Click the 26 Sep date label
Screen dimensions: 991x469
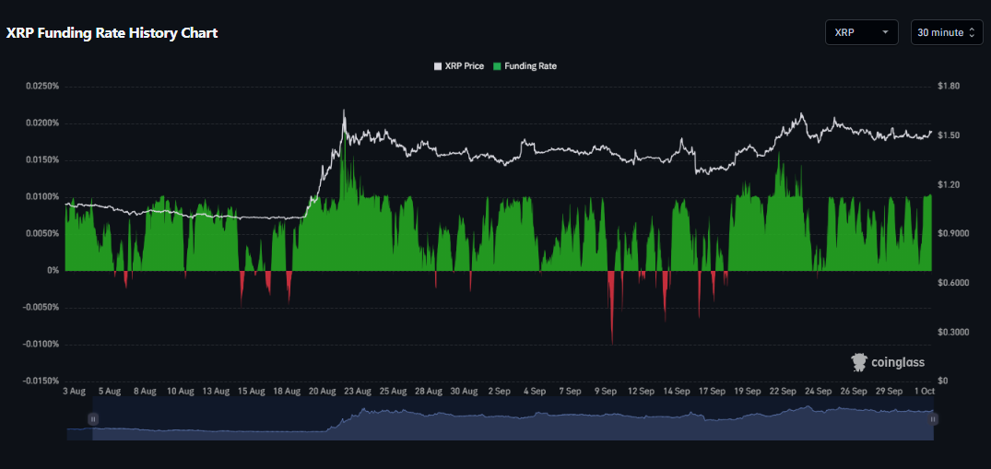click(x=854, y=392)
